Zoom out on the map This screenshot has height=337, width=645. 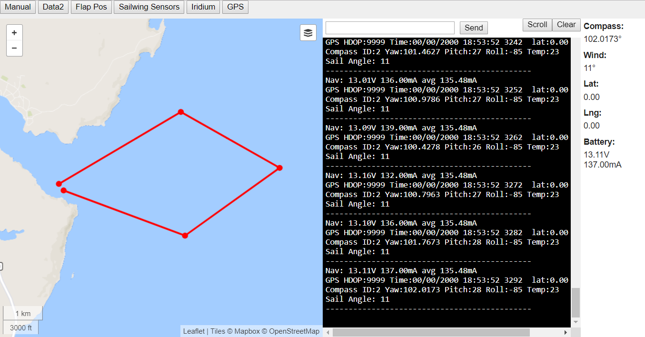click(x=14, y=48)
